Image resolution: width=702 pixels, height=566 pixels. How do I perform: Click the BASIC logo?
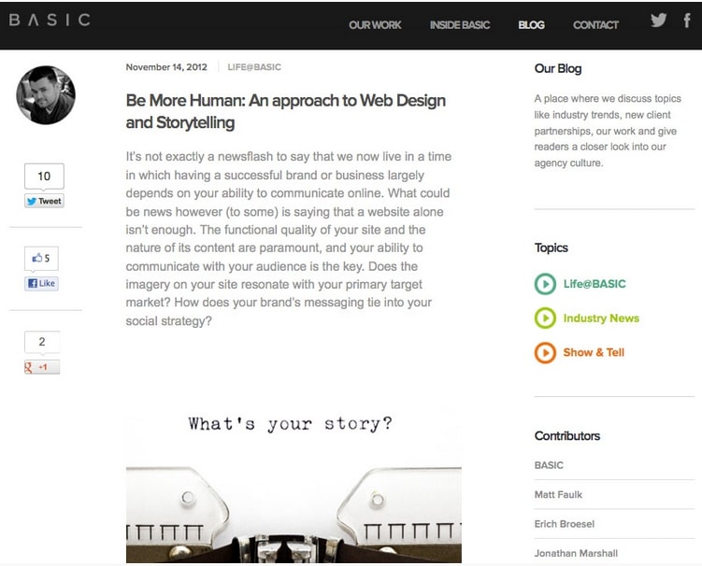[50, 20]
